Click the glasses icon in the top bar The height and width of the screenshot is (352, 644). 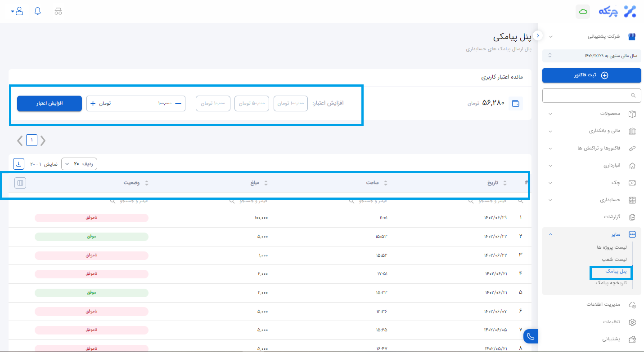click(58, 11)
